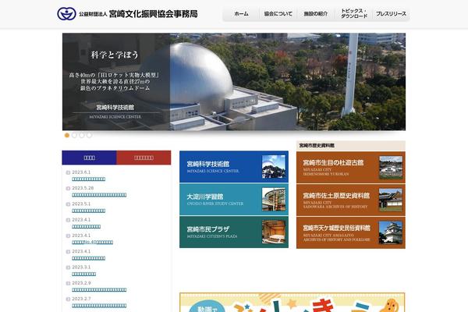Open the news link under 2023.2.7
Image resolution: width=468 pixels, height=312 pixels.
pyautogui.click(x=99, y=306)
